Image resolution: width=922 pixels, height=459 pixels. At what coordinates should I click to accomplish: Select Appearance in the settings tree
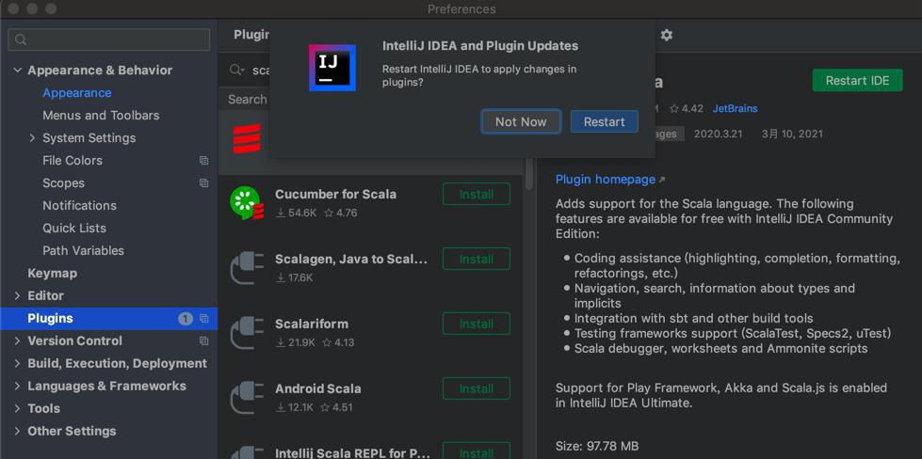pos(76,93)
